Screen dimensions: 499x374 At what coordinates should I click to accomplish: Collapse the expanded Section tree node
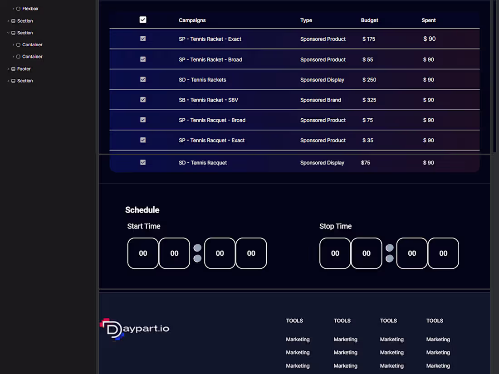[x=8, y=32]
